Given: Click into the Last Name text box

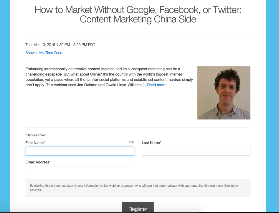Looking at the screenshot, I should (x=196, y=151).
